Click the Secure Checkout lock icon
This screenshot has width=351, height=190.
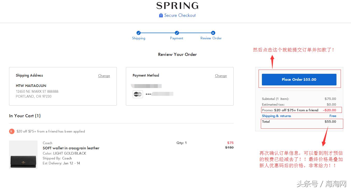pos(161,15)
